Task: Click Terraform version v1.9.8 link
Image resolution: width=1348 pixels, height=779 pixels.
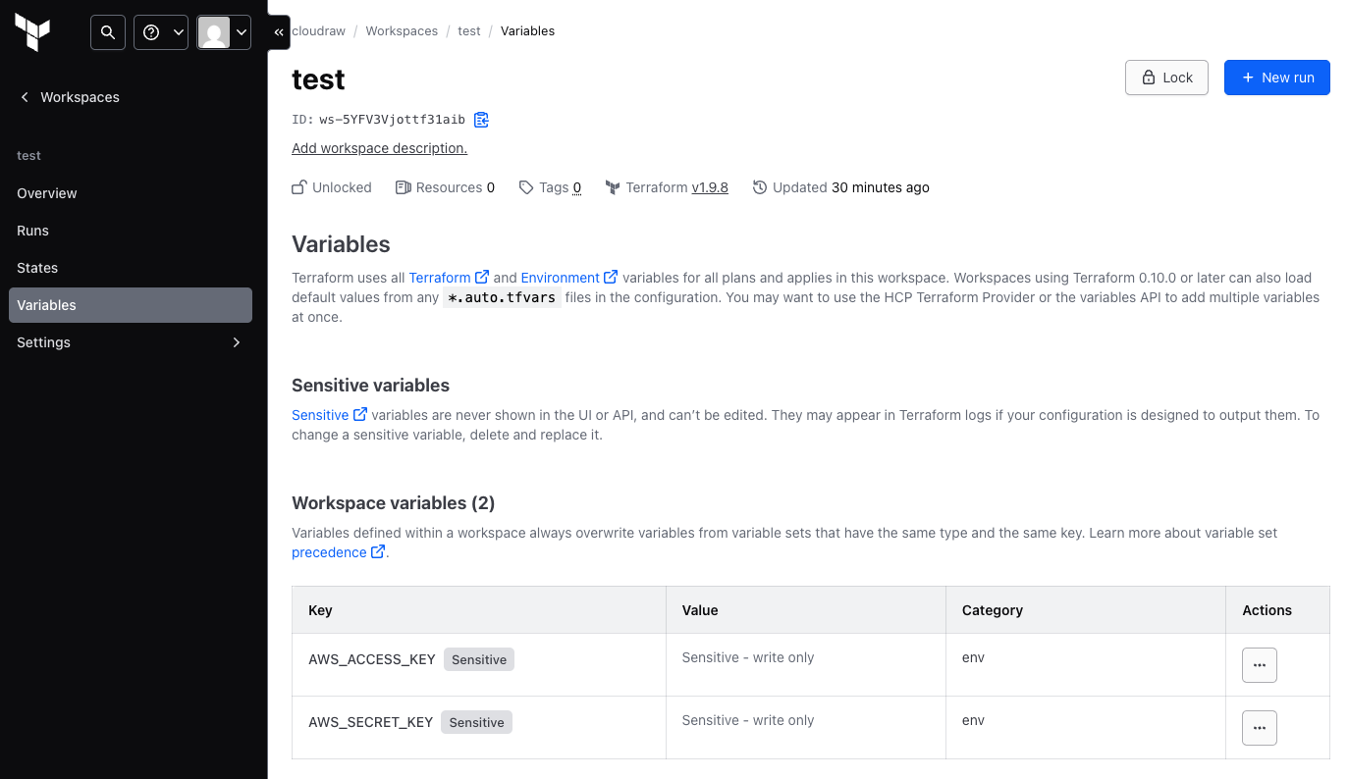Action: coord(710,187)
